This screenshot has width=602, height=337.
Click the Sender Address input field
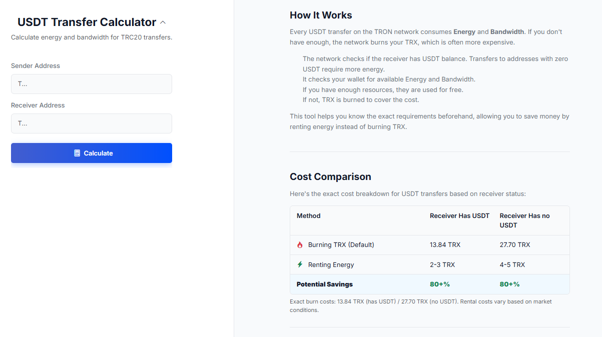point(92,84)
